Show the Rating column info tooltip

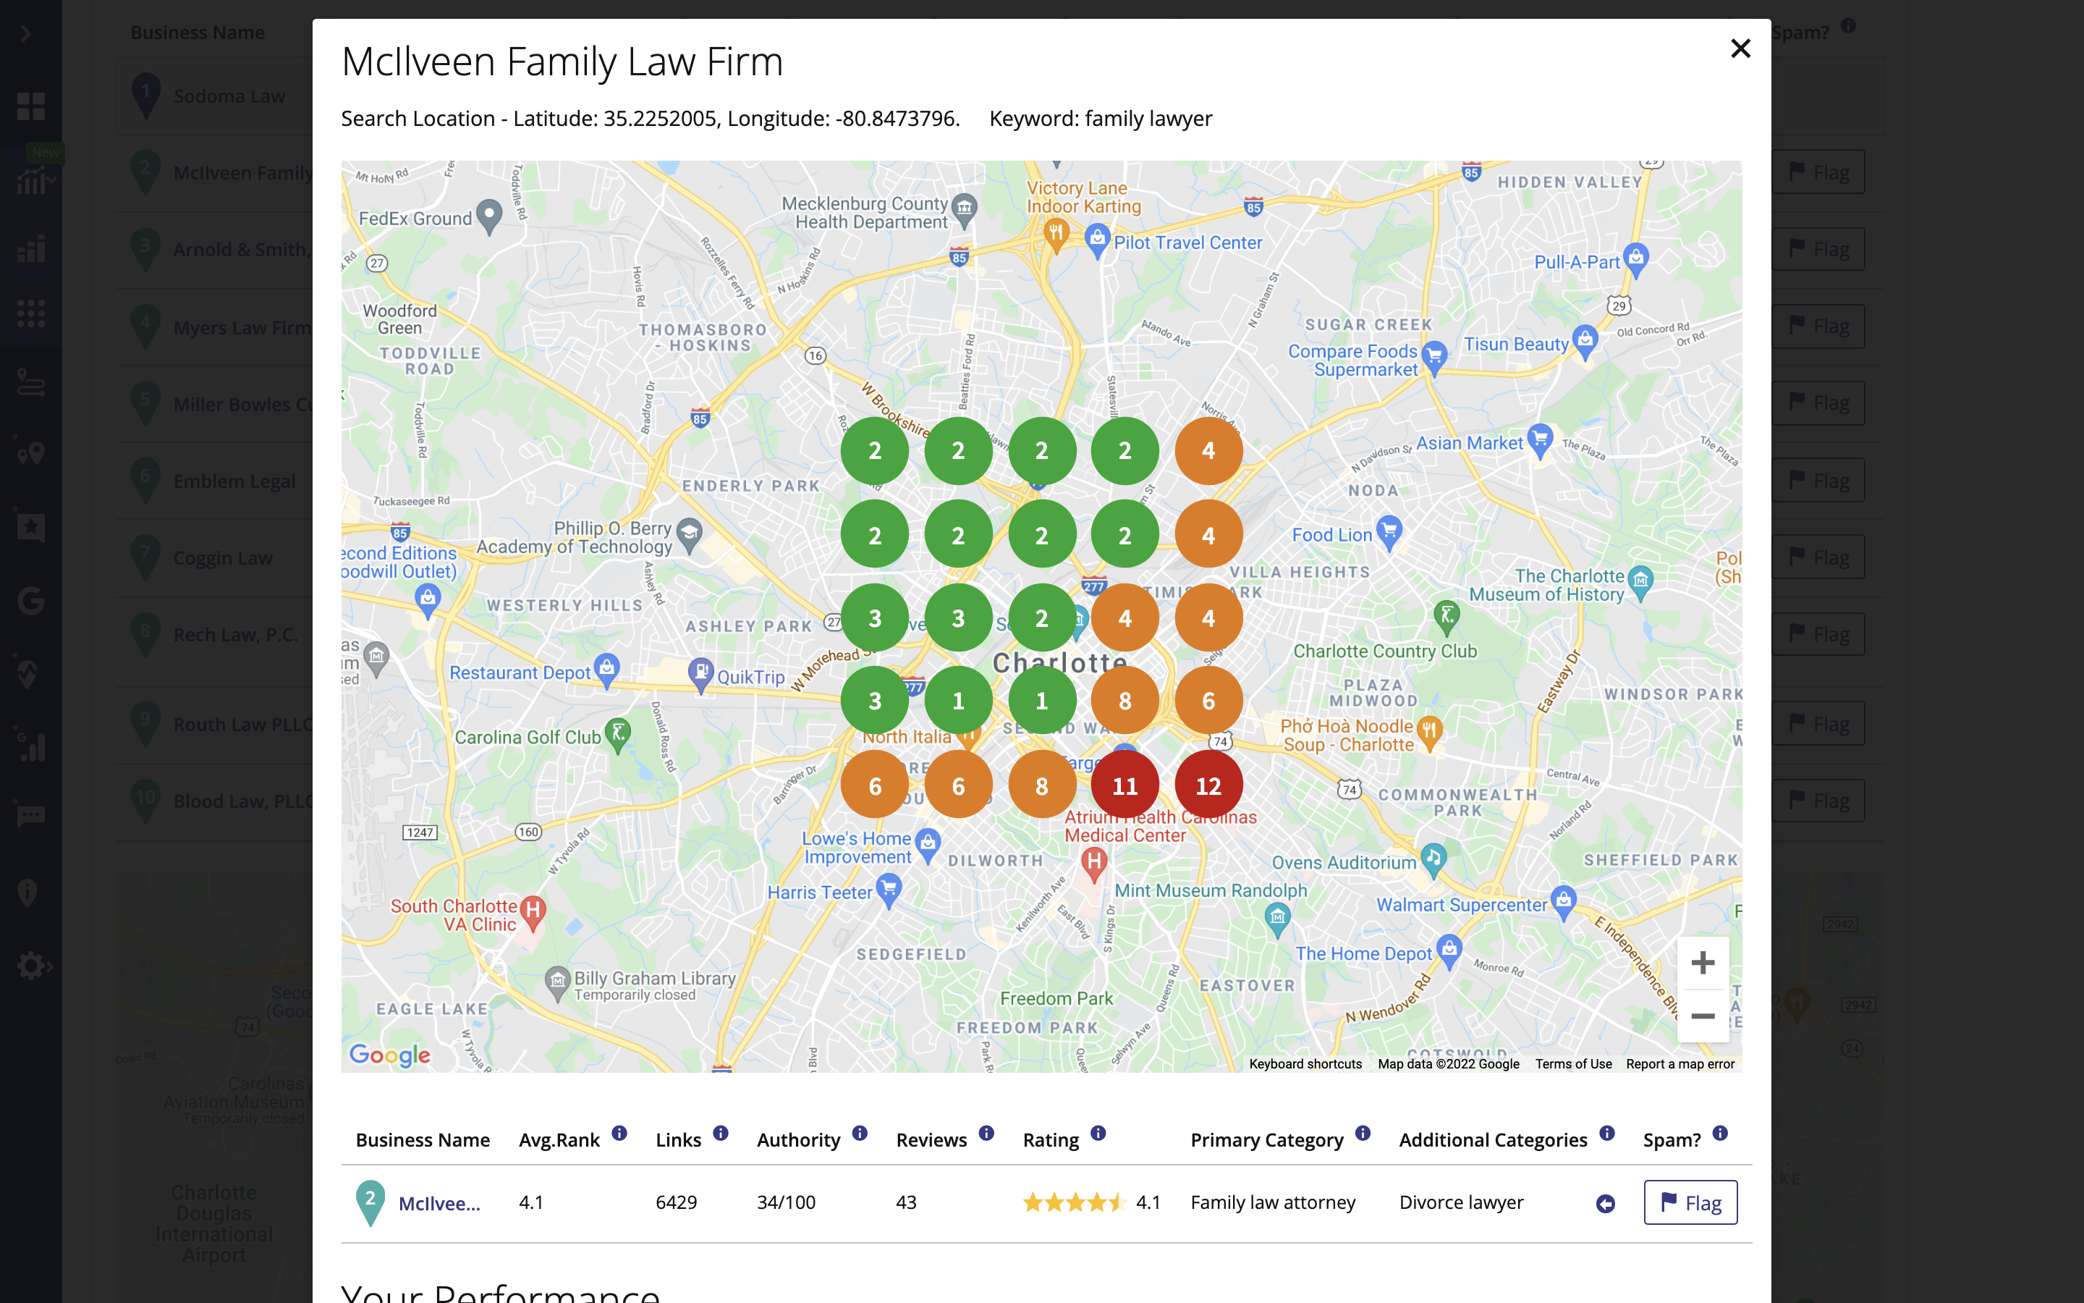pos(1098,1133)
